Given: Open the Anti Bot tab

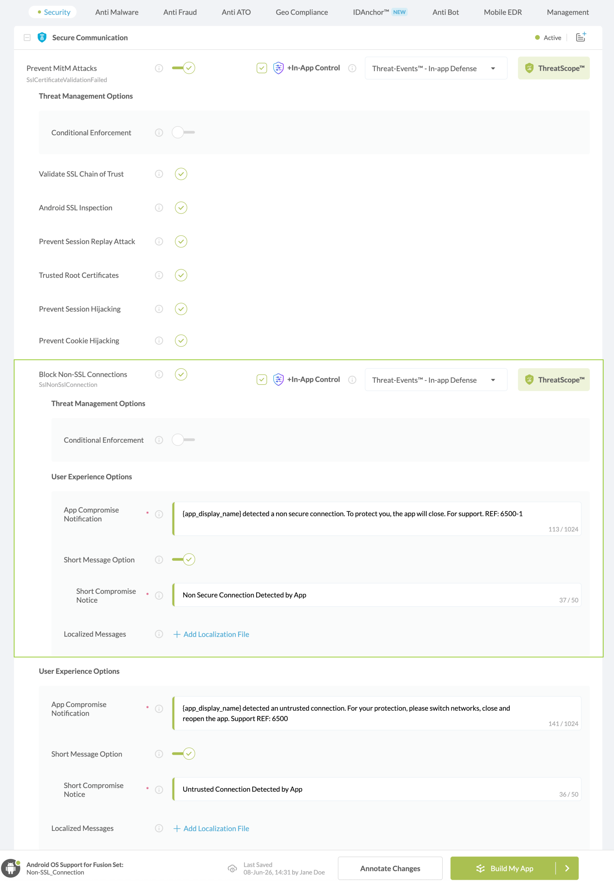Looking at the screenshot, I should 446,12.
